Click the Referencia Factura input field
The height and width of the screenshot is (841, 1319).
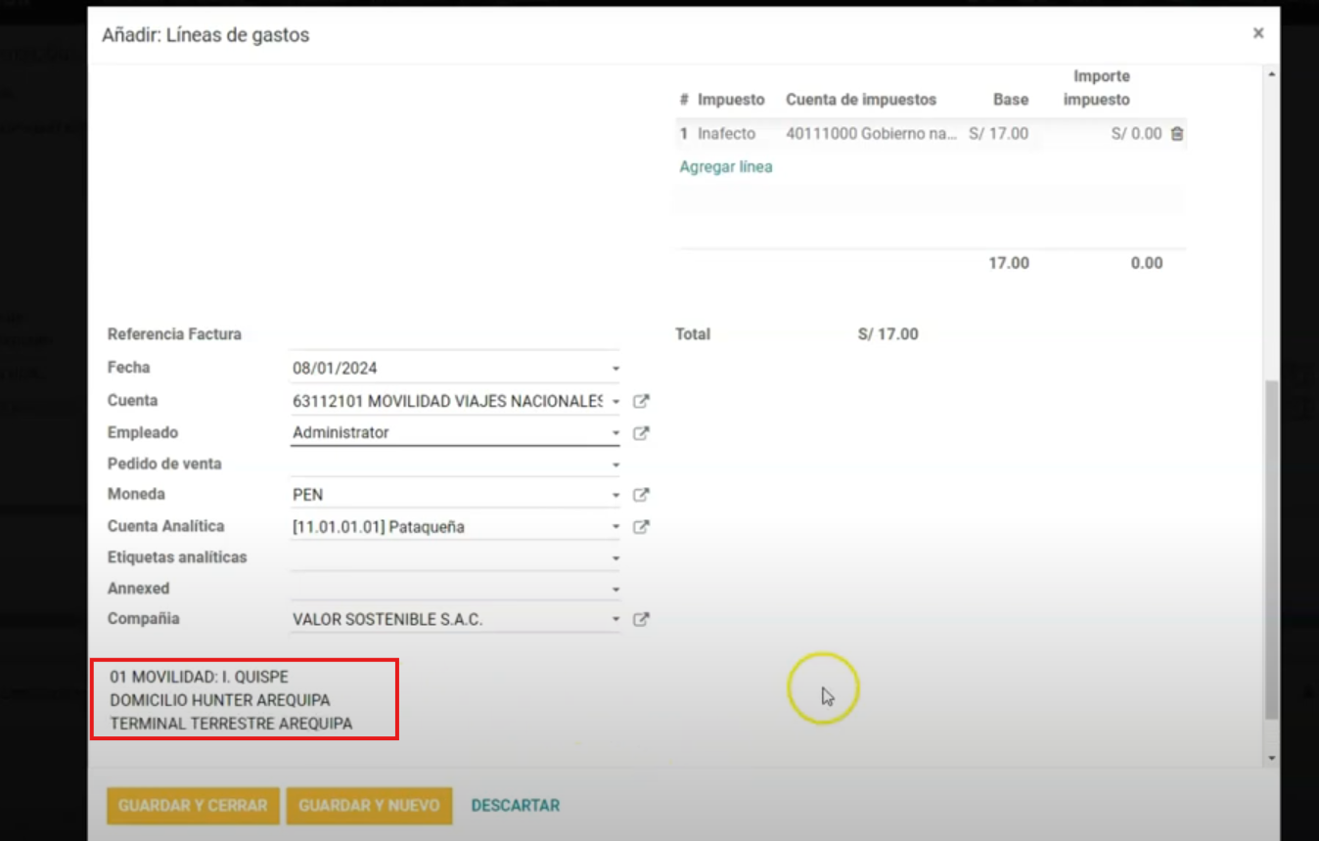point(454,335)
